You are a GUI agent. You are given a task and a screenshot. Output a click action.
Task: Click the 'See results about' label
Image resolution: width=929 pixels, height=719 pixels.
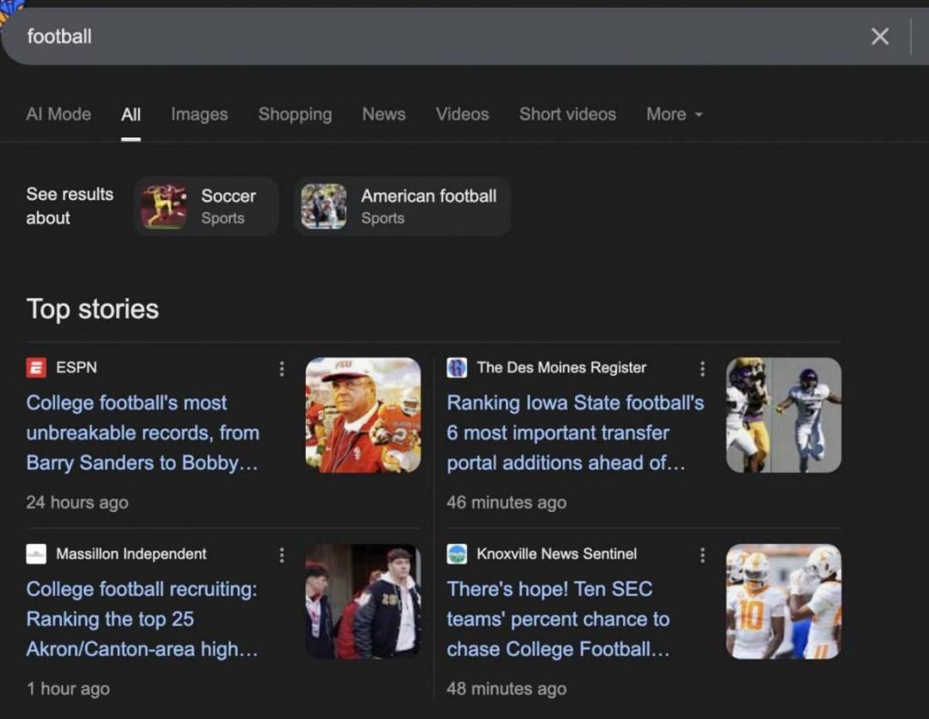(70, 205)
